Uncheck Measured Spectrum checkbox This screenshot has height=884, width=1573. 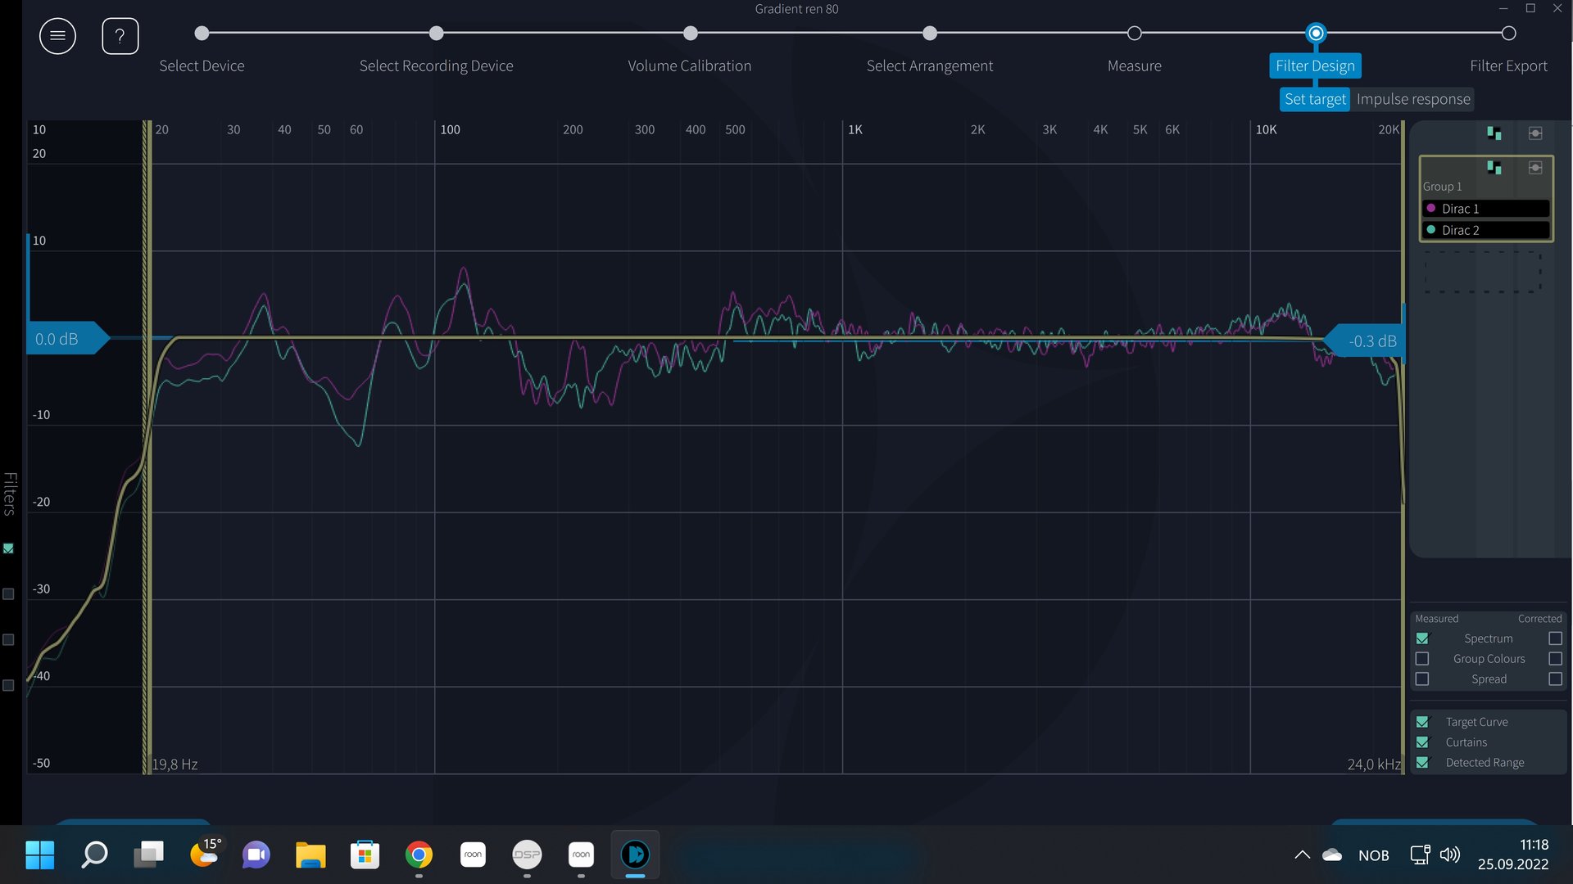1422,638
